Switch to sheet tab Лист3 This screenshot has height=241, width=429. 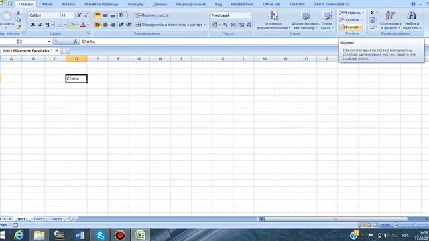pos(56,219)
